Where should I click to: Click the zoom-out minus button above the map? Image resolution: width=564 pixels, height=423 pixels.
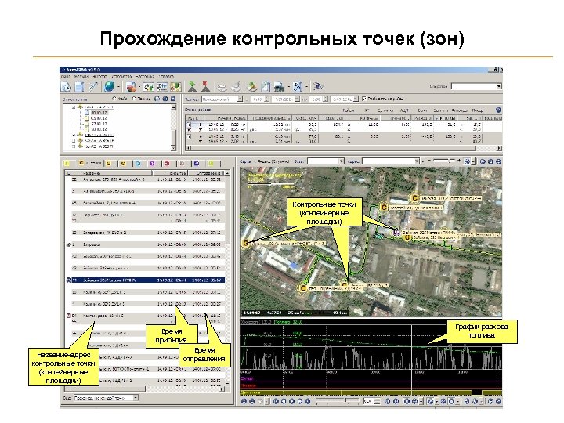point(428,161)
